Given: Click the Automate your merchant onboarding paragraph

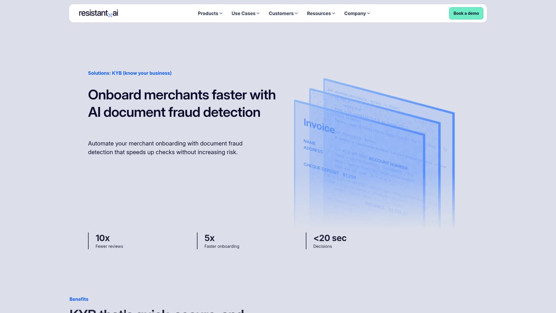Looking at the screenshot, I should pyautogui.click(x=165, y=148).
